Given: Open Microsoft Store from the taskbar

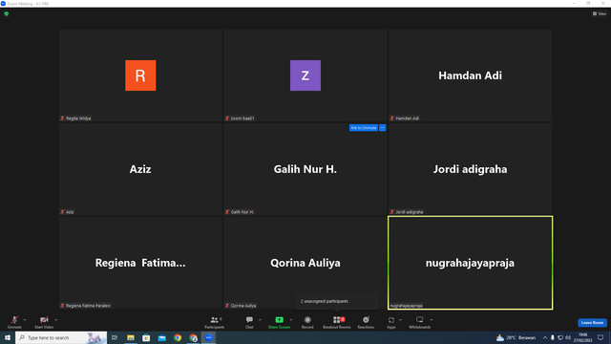Looking at the screenshot, I should coord(146,337).
